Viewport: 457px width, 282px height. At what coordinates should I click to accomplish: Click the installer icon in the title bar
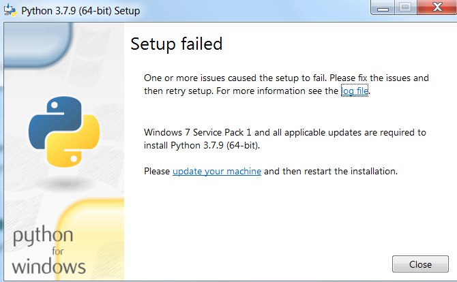coord(10,10)
